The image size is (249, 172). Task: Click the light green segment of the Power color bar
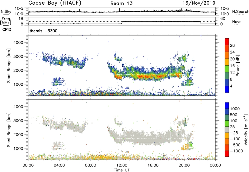pos(227,69)
